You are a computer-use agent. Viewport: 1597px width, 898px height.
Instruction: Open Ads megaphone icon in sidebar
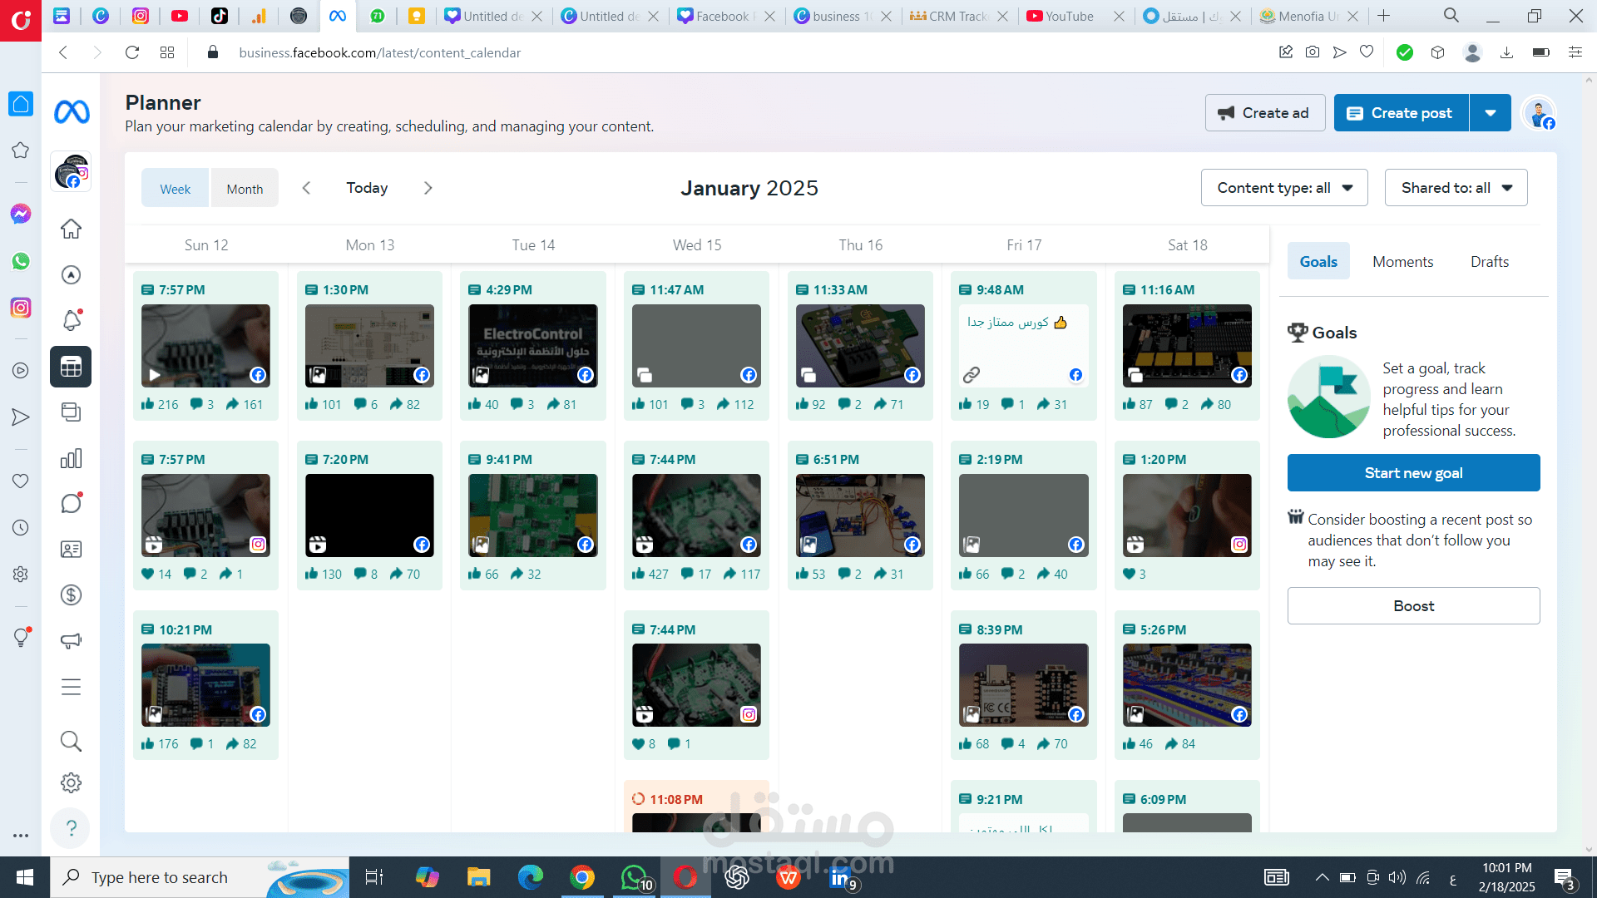pyautogui.click(x=71, y=640)
